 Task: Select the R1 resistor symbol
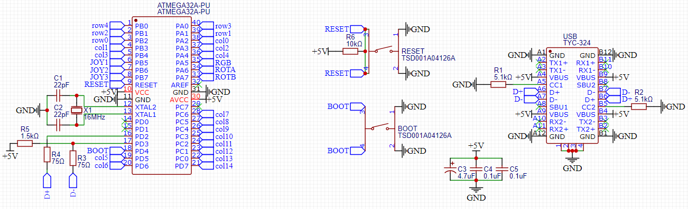click(498, 84)
